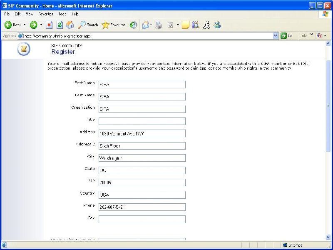Image resolution: width=333 pixels, height=250 pixels.
Task: Open the Messenger people icon
Action: click(217, 25)
